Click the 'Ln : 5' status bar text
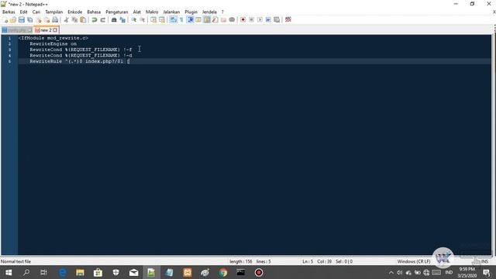Image resolution: width=496 pixels, height=279 pixels. 308,262
